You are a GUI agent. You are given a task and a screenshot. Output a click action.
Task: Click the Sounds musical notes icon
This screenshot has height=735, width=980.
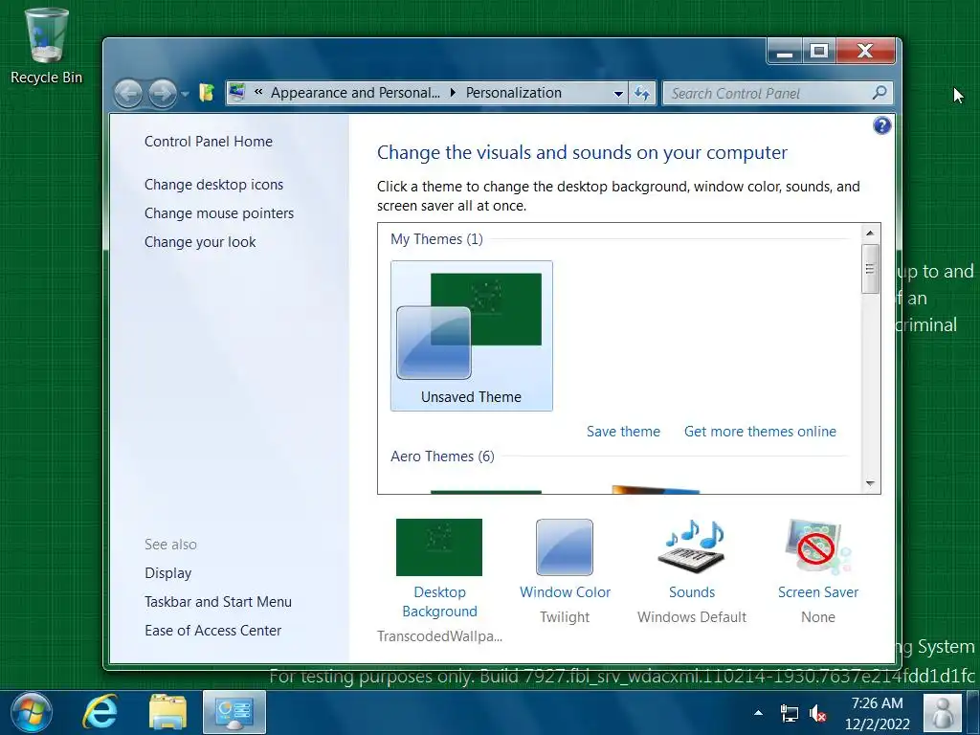(x=692, y=546)
